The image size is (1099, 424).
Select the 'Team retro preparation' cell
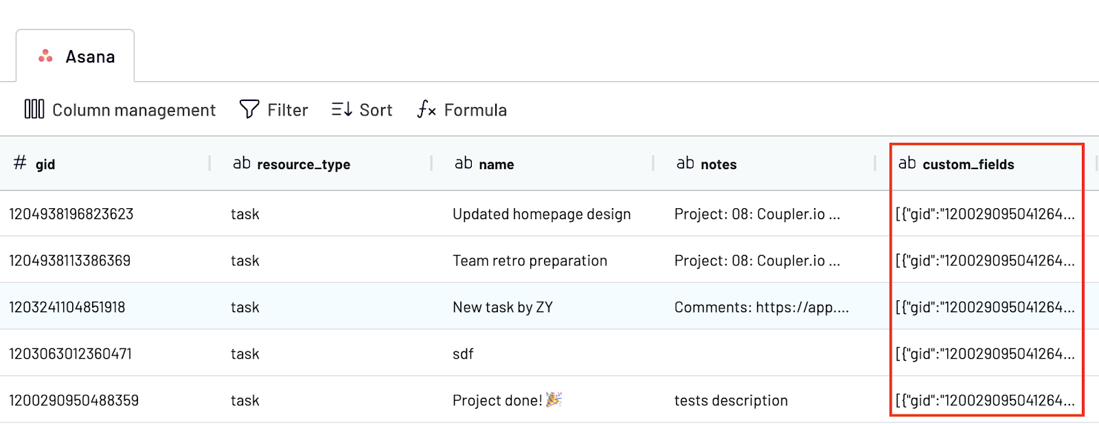point(530,261)
